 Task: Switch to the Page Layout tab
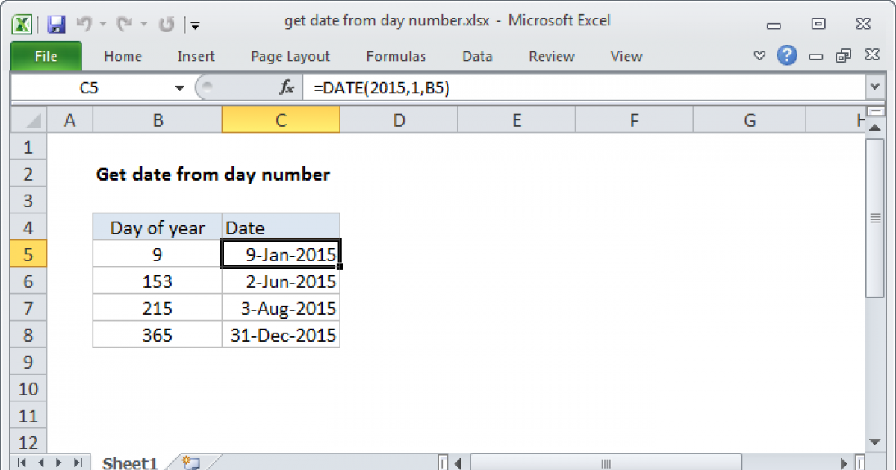290,57
